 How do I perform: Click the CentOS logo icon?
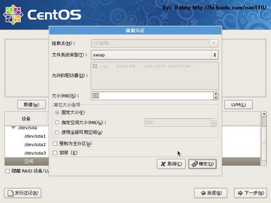tap(13, 14)
